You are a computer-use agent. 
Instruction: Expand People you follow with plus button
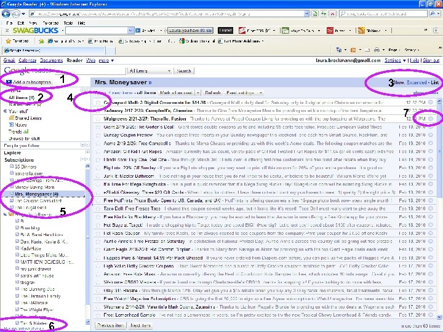[82, 145]
